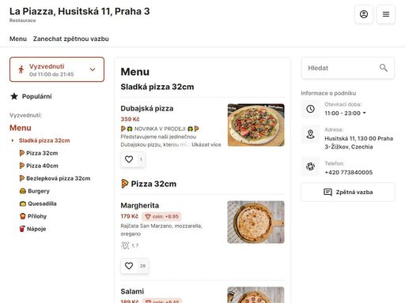This screenshot has height=303, width=405.
Task: Click the address map pin icon
Action: point(310,134)
